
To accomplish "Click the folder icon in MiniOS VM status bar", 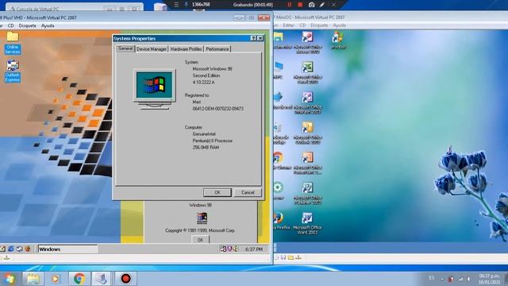I will pos(291,257).
